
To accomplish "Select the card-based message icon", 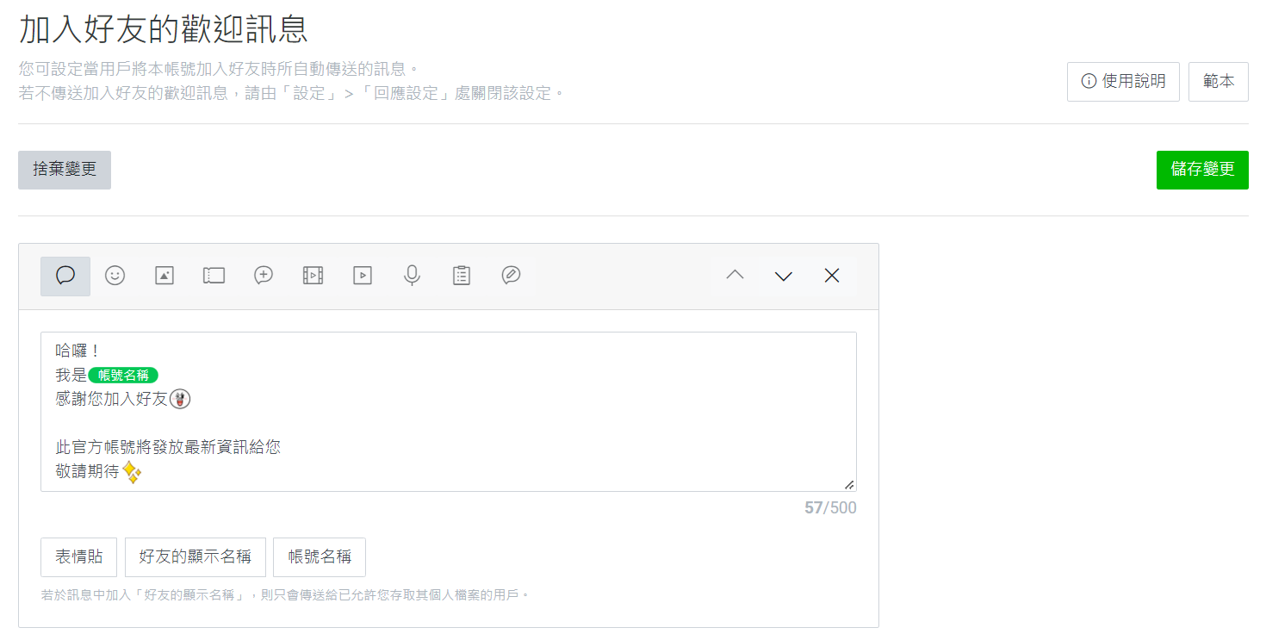I will [x=510, y=275].
